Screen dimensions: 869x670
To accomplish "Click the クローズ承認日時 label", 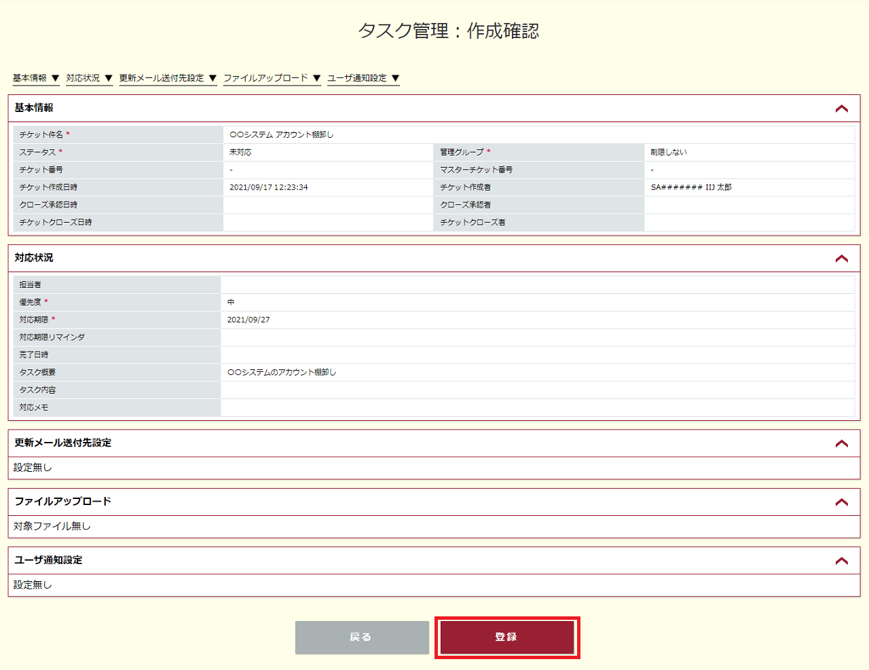I will point(48,205).
